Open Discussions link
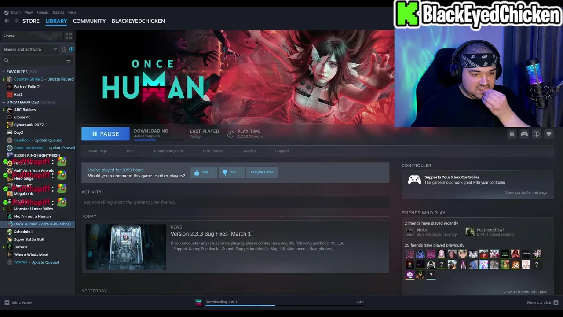 (213, 151)
